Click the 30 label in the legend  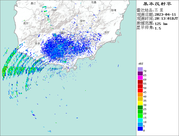pyautogui.click(x=145, y=105)
